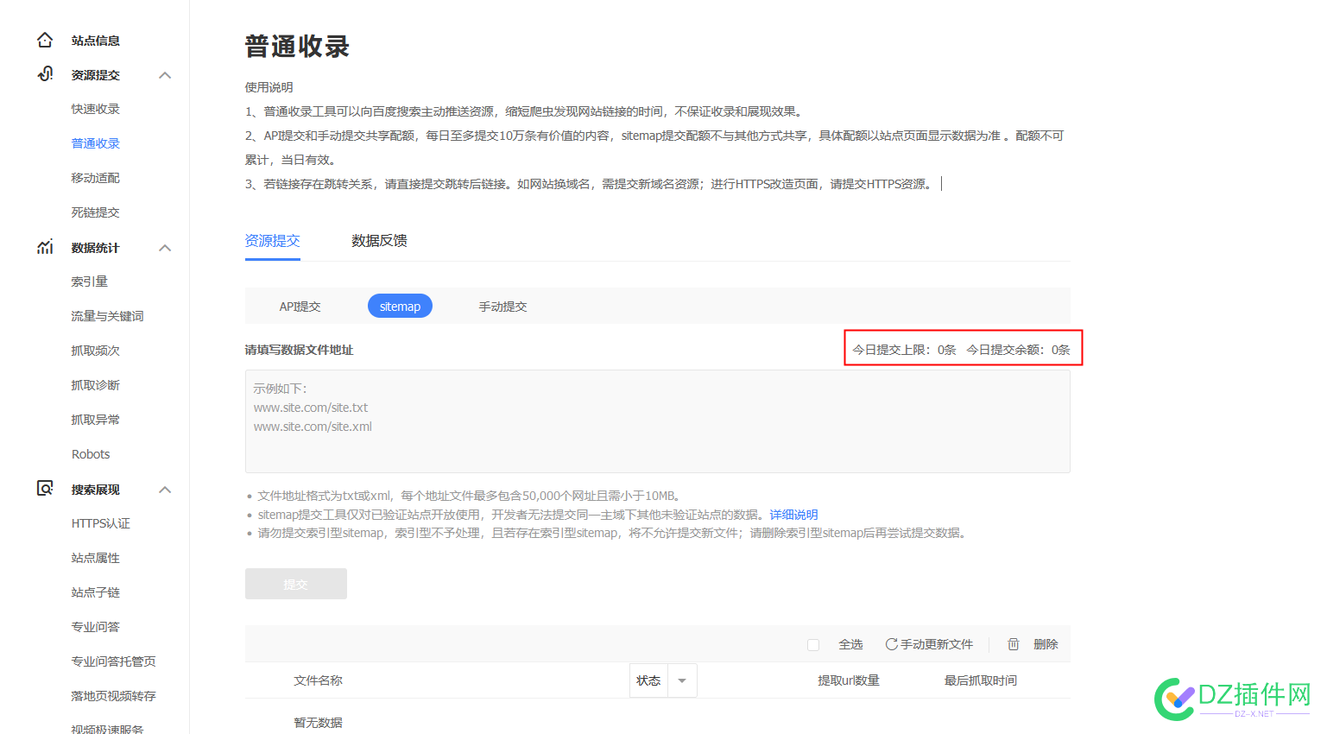The height and width of the screenshot is (734, 1327).
Task: Open 站点信息 in the sidebar
Action: [x=95, y=41]
